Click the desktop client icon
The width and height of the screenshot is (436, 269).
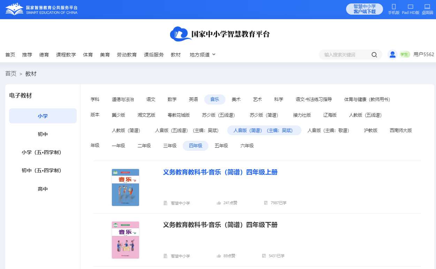coord(427,7)
